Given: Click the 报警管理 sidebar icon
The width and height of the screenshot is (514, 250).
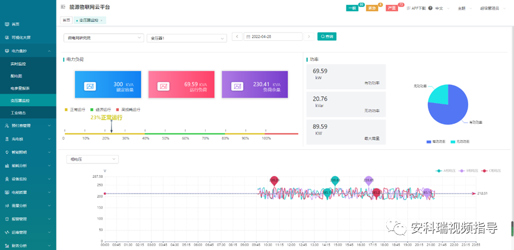Looking at the screenshot, I should (7, 219).
